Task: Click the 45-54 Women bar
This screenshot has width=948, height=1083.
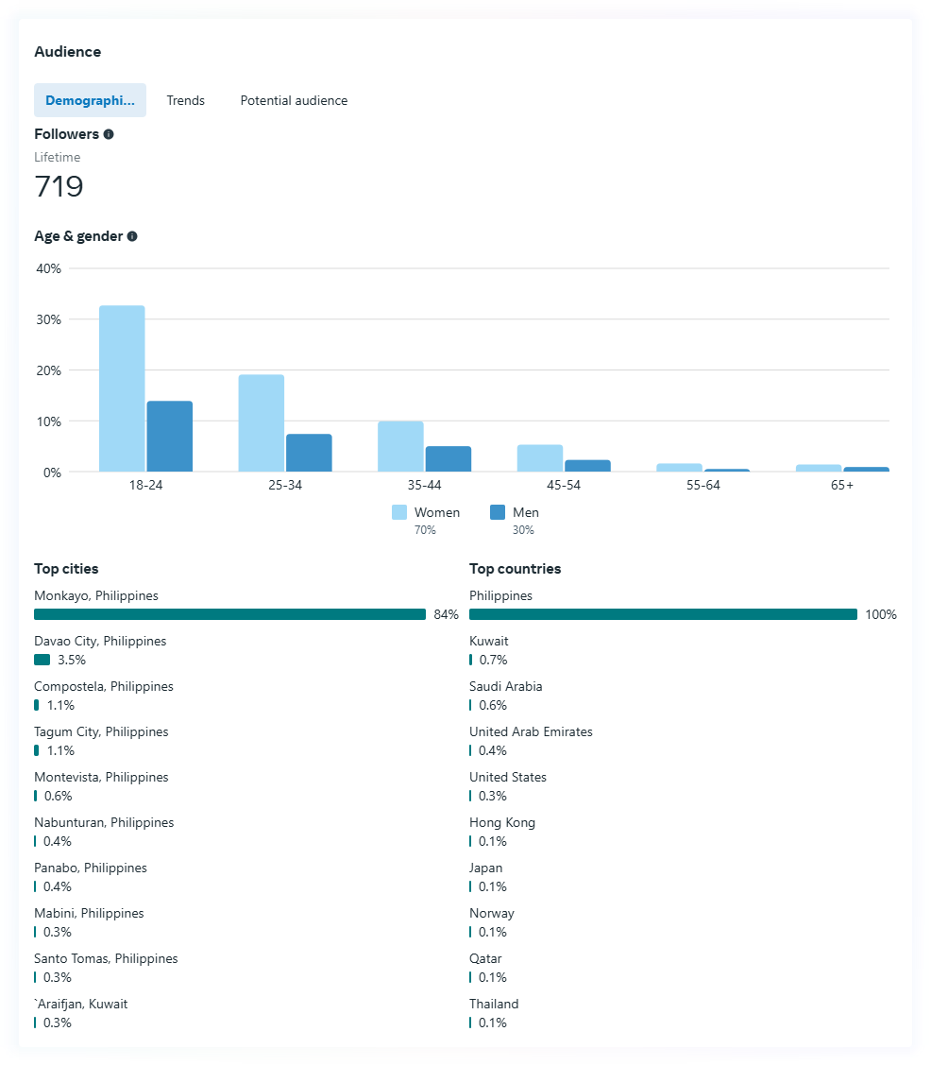Action: (540, 457)
